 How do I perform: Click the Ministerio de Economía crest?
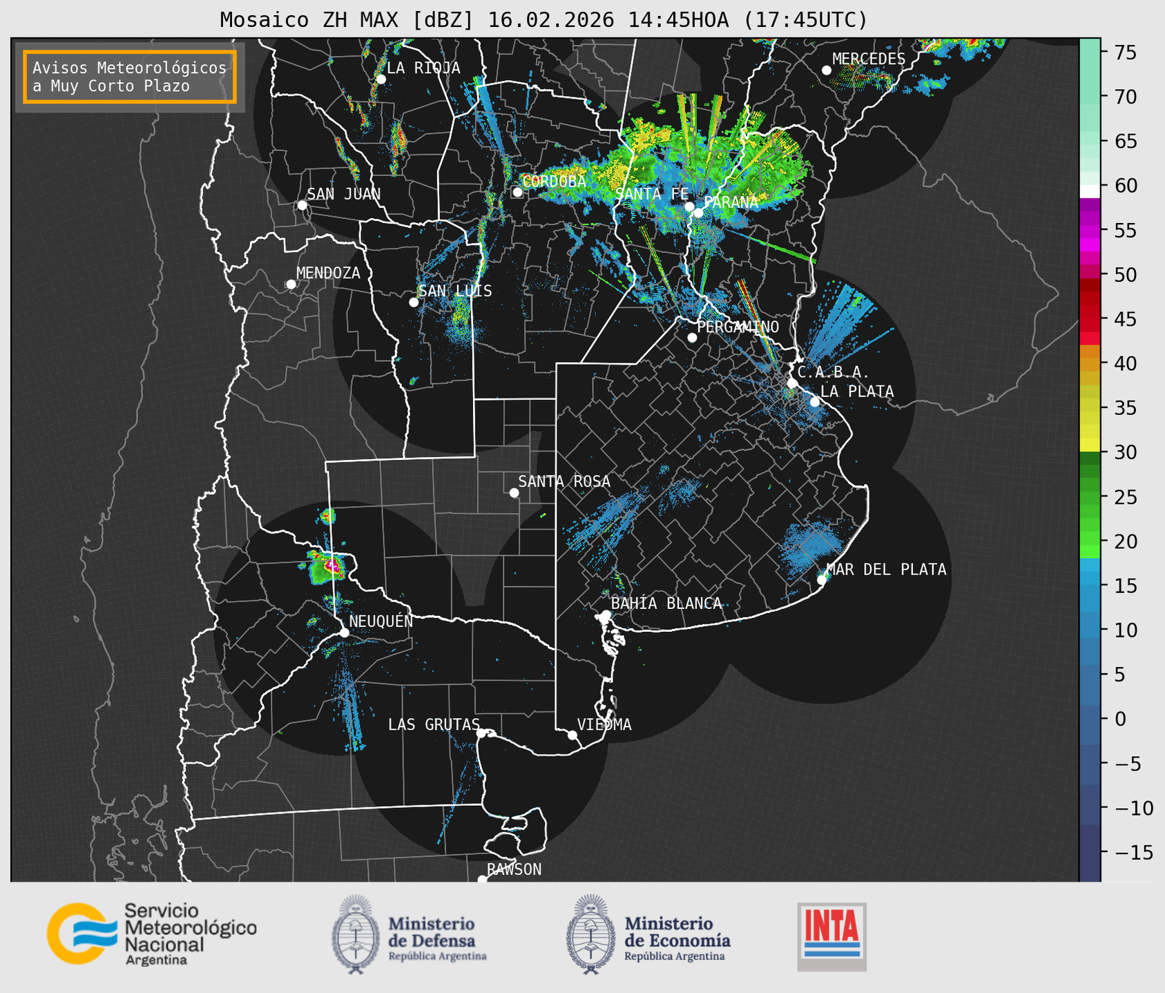point(590,934)
